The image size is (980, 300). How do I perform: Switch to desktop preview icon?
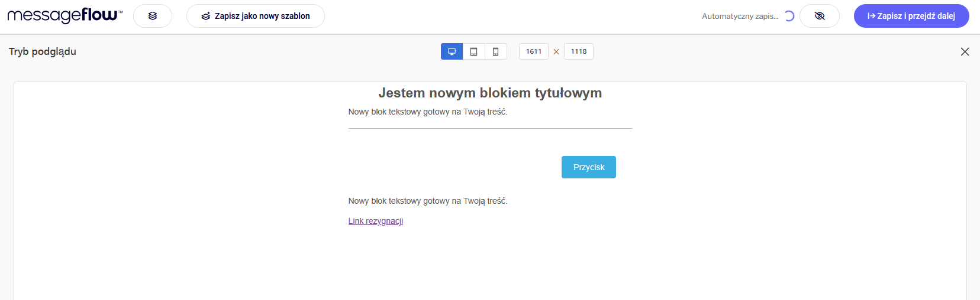coord(452,51)
